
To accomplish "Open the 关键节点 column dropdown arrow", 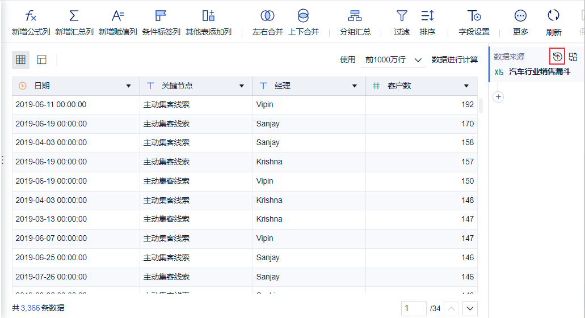I will tap(241, 86).
